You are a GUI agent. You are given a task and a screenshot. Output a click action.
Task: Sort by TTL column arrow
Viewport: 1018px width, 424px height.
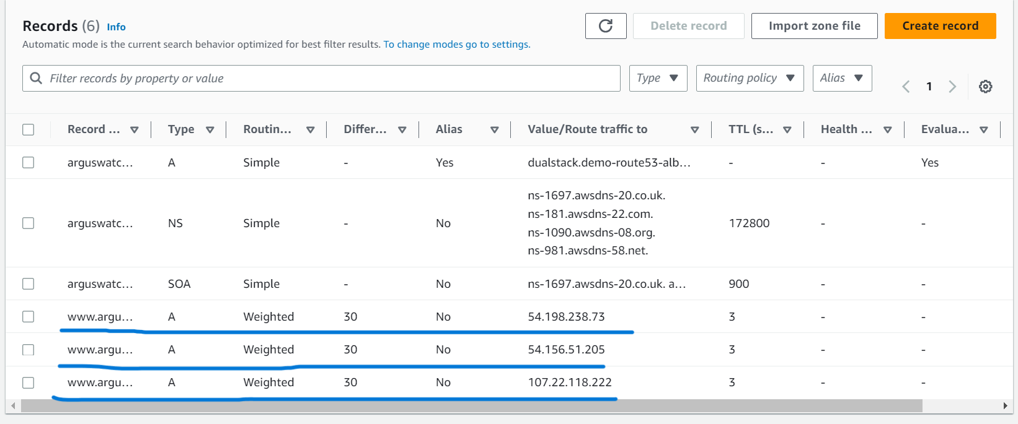point(787,130)
